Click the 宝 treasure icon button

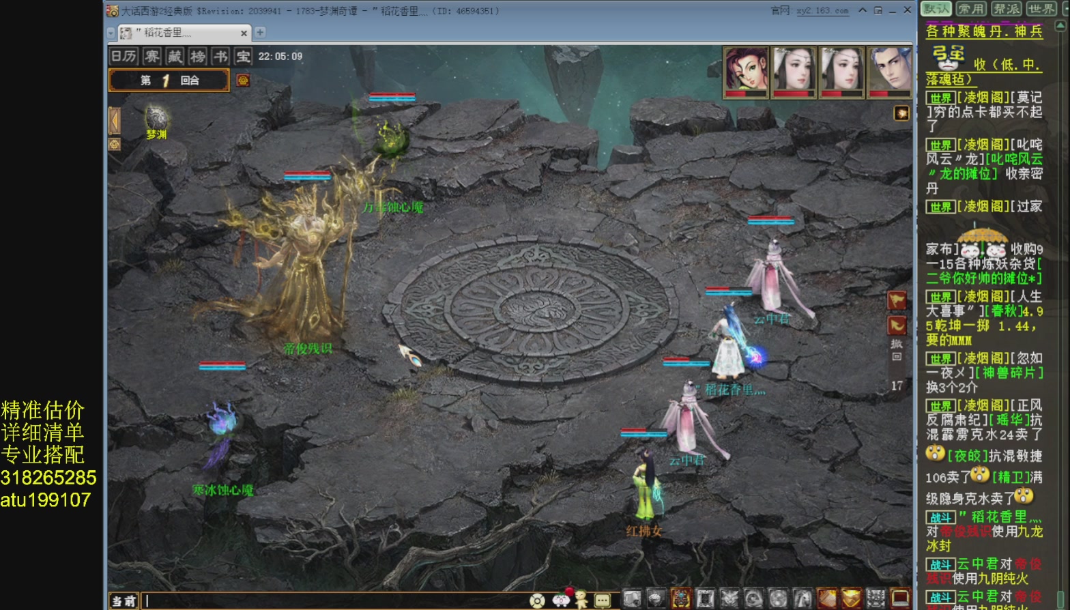(x=243, y=57)
